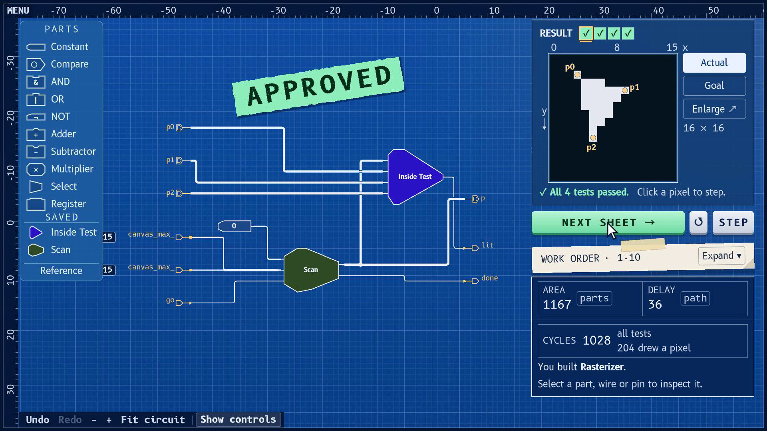This screenshot has width=767, height=431.
Task: Select the fourth test result checkmark
Action: pos(628,34)
